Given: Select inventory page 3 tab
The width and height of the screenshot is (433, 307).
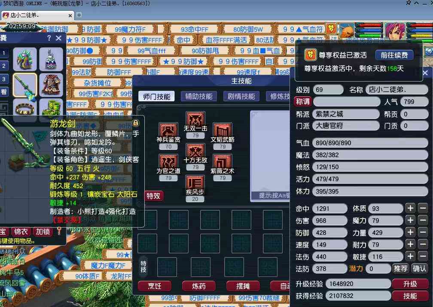Looking at the screenshot, I should [4, 79].
